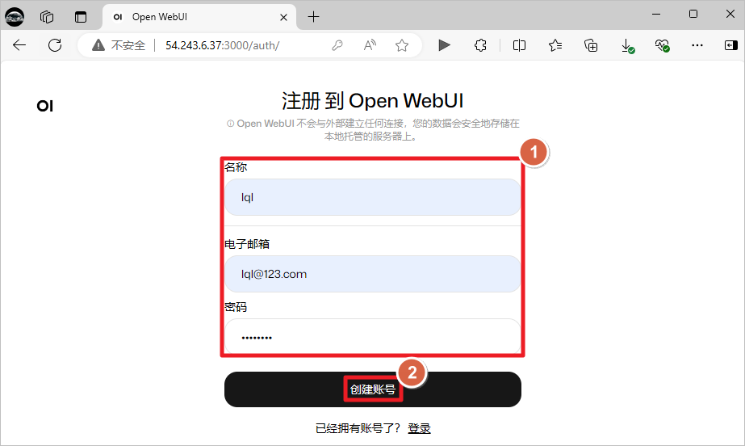Click the OI logo on the page

tap(45, 106)
